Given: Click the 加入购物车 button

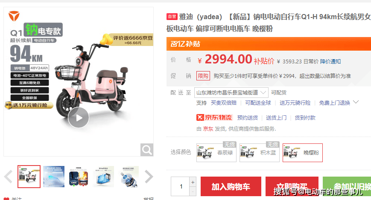Looking at the screenshot, I should coord(231,186).
